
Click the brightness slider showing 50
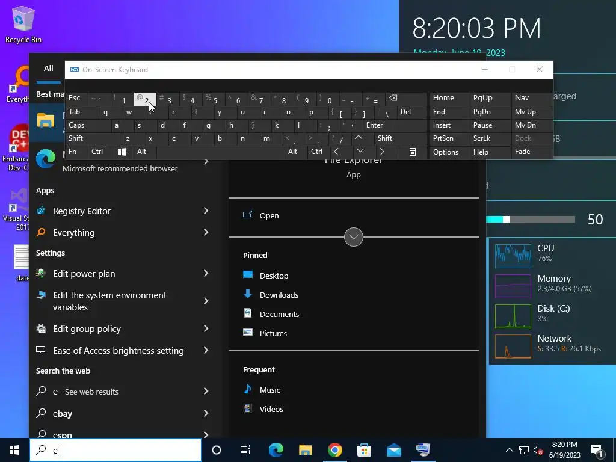(x=531, y=219)
